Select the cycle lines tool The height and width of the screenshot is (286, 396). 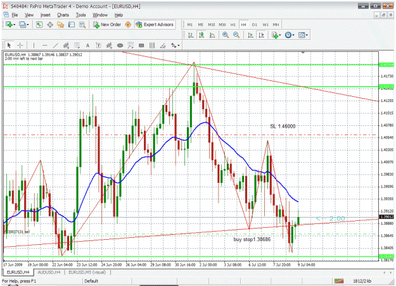coord(152,46)
